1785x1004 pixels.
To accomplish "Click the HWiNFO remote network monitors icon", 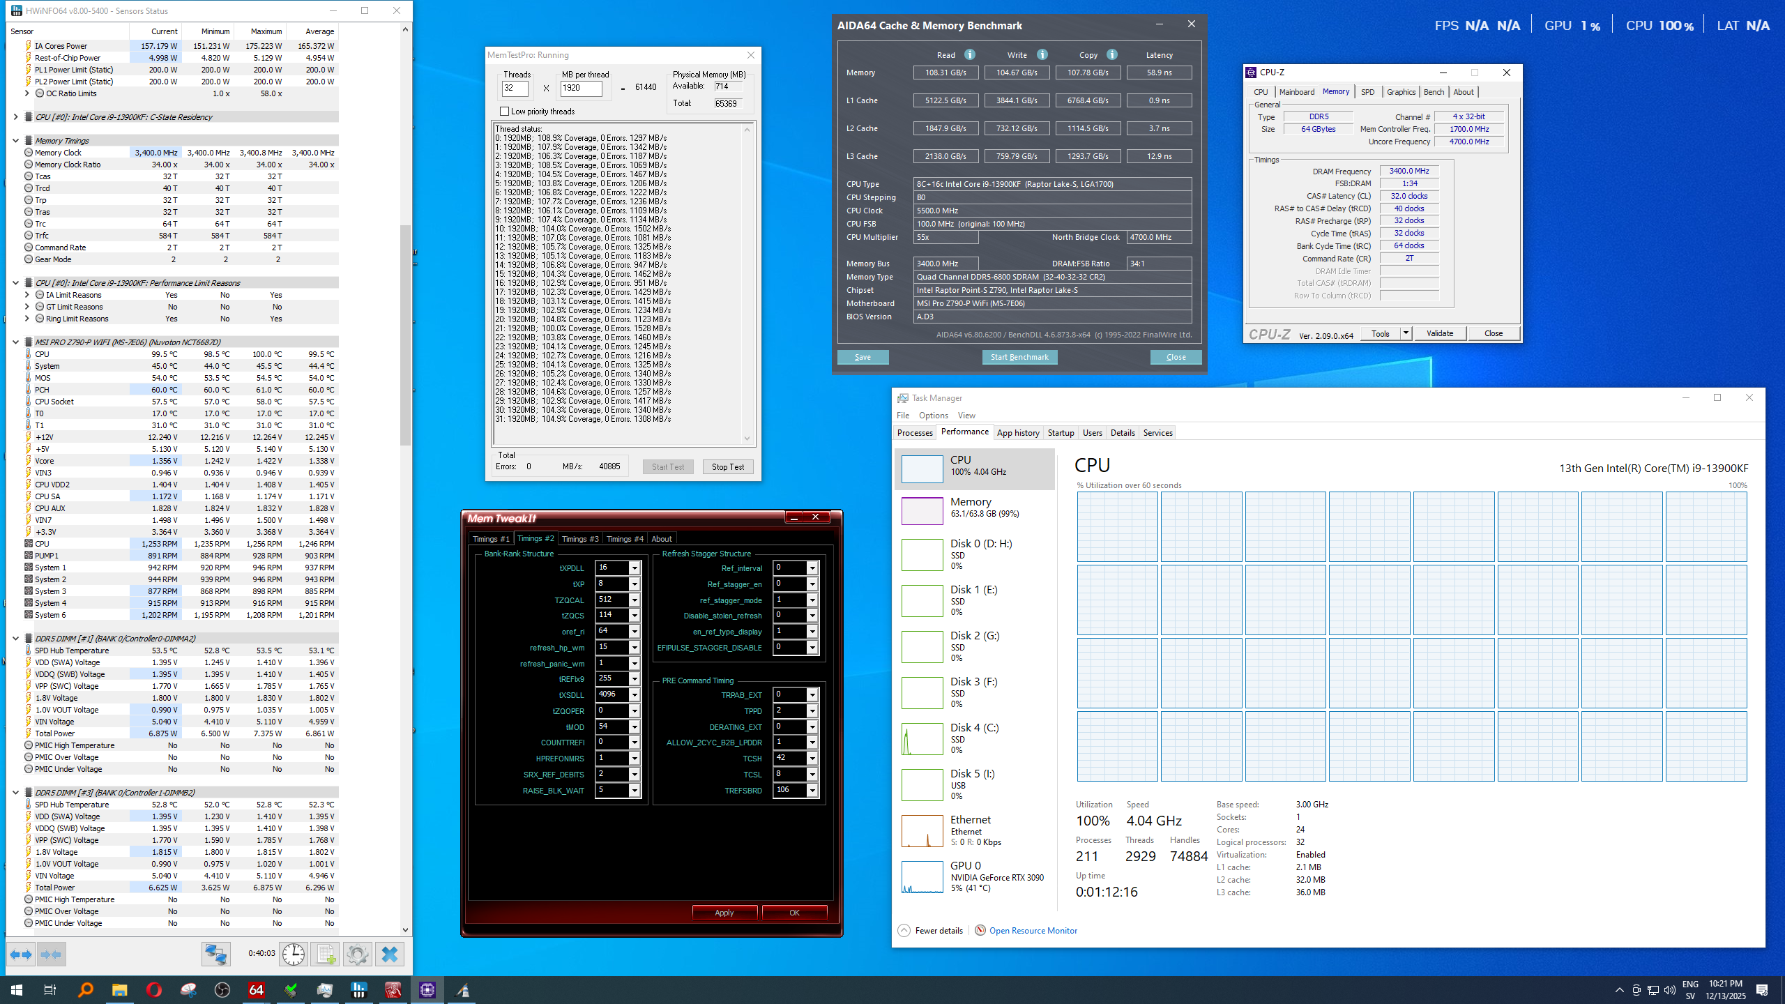I will pos(215,954).
